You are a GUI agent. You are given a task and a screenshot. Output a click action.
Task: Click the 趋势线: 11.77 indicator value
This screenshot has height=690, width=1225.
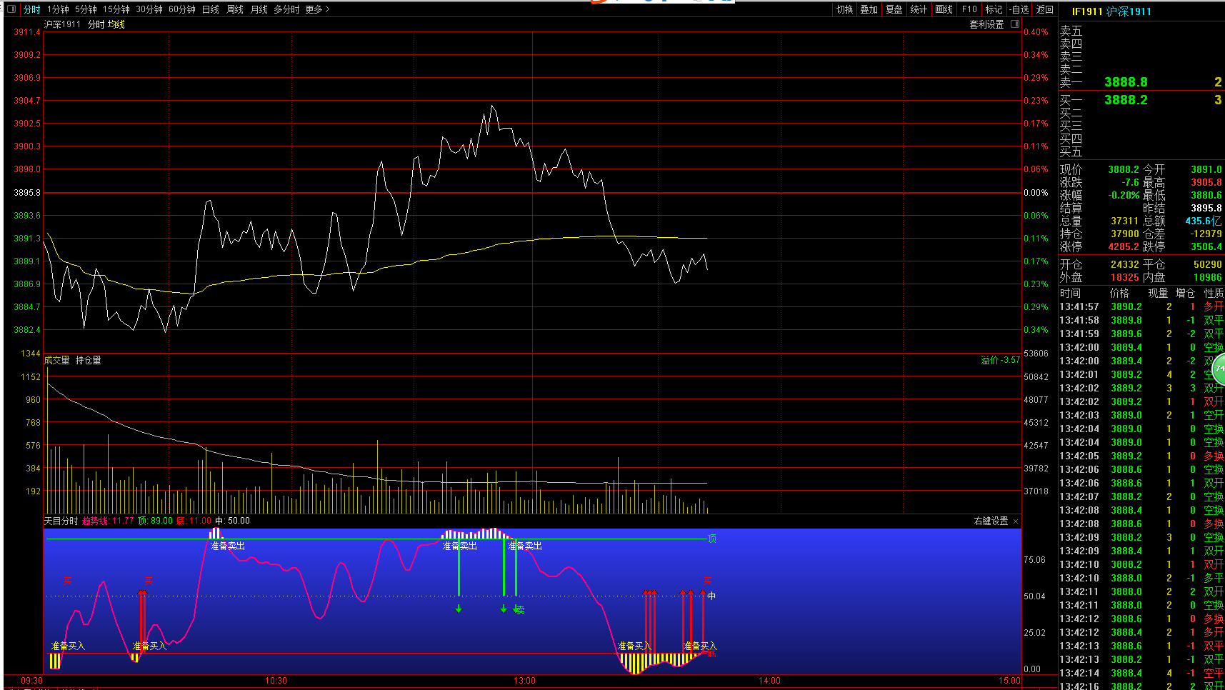click(108, 521)
